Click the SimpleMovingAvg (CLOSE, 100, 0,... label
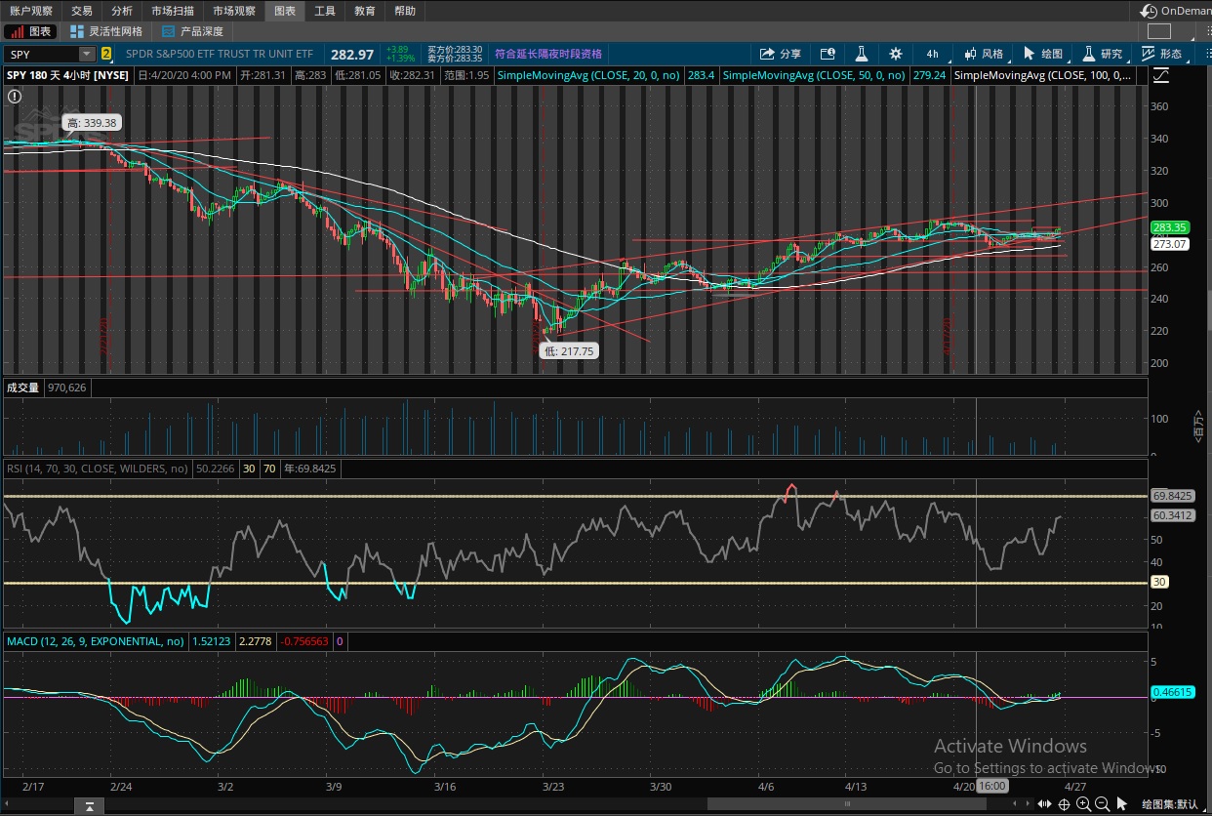1212x816 pixels. (1044, 75)
